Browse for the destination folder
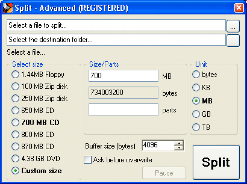247x184 pixels. point(233,40)
